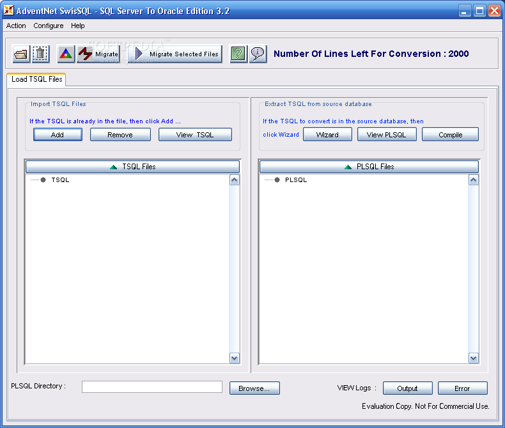The height and width of the screenshot is (428, 505).
Task: Click PLSQL list scroll up arrow
Action: pos(474,180)
